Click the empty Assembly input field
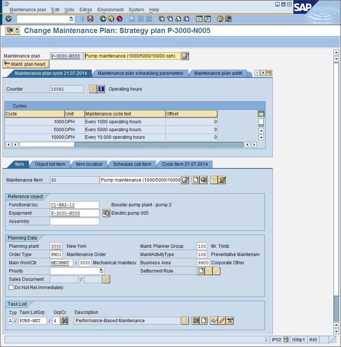The width and height of the screenshot is (341, 347). (x=74, y=221)
